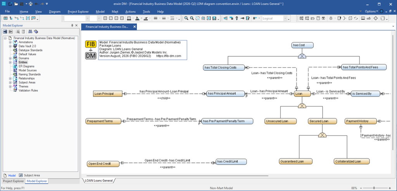Select the has Credit Limit entity

point(231,162)
